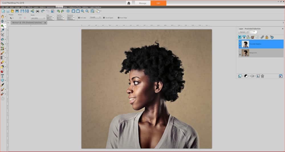The width and height of the screenshot is (285, 152).
Task: Enable the Use all layers checkbox
Action: click(x=104, y=18)
